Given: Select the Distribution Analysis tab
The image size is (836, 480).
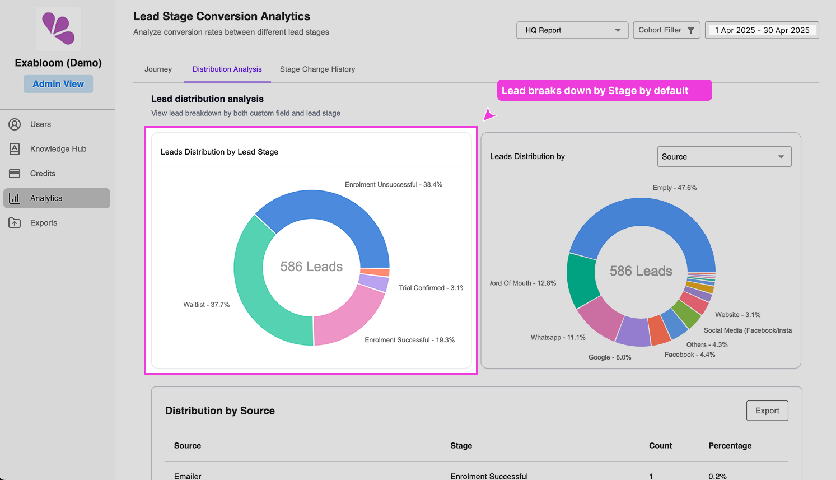Looking at the screenshot, I should click(x=227, y=69).
